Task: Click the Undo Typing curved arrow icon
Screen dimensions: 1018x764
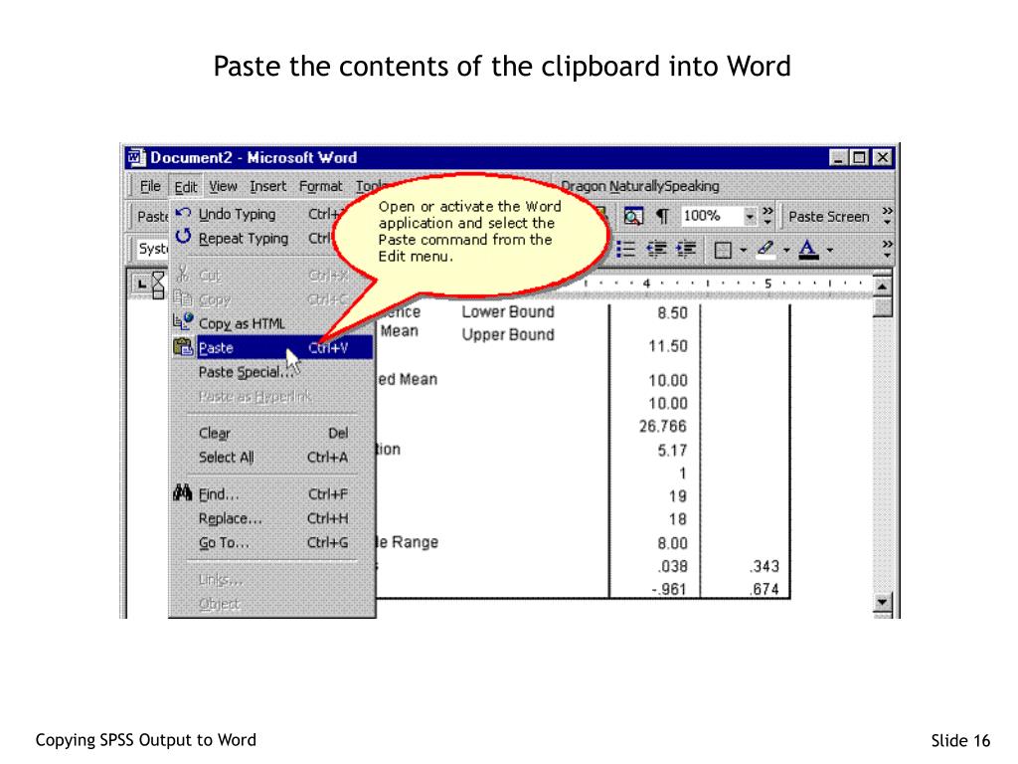Action: click(183, 214)
